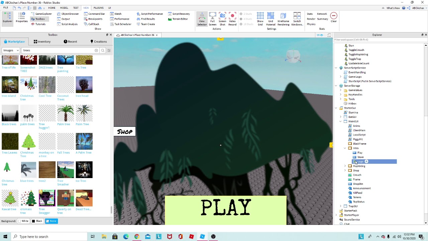The width and height of the screenshot is (428, 241).
Task: Open the Watch window
Action: click(x=116, y=14)
